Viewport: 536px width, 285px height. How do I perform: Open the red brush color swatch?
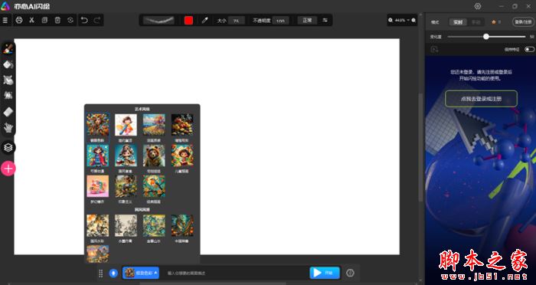(x=188, y=21)
